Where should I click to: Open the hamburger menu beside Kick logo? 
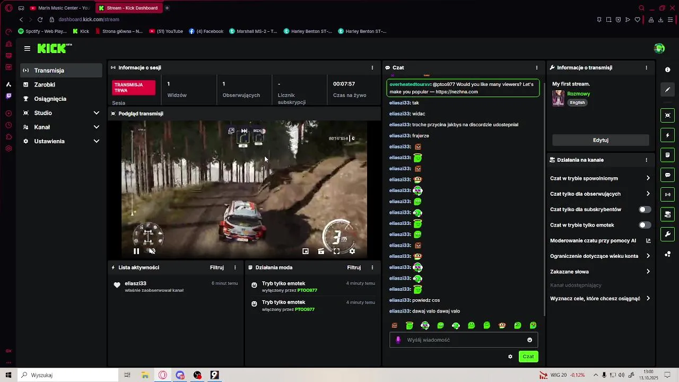27,48
